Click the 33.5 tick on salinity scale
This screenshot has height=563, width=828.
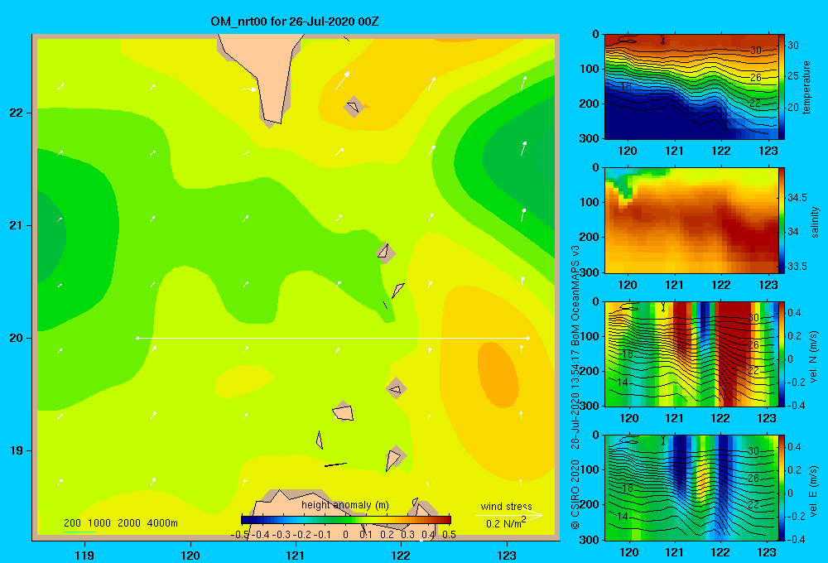[x=797, y=267]
